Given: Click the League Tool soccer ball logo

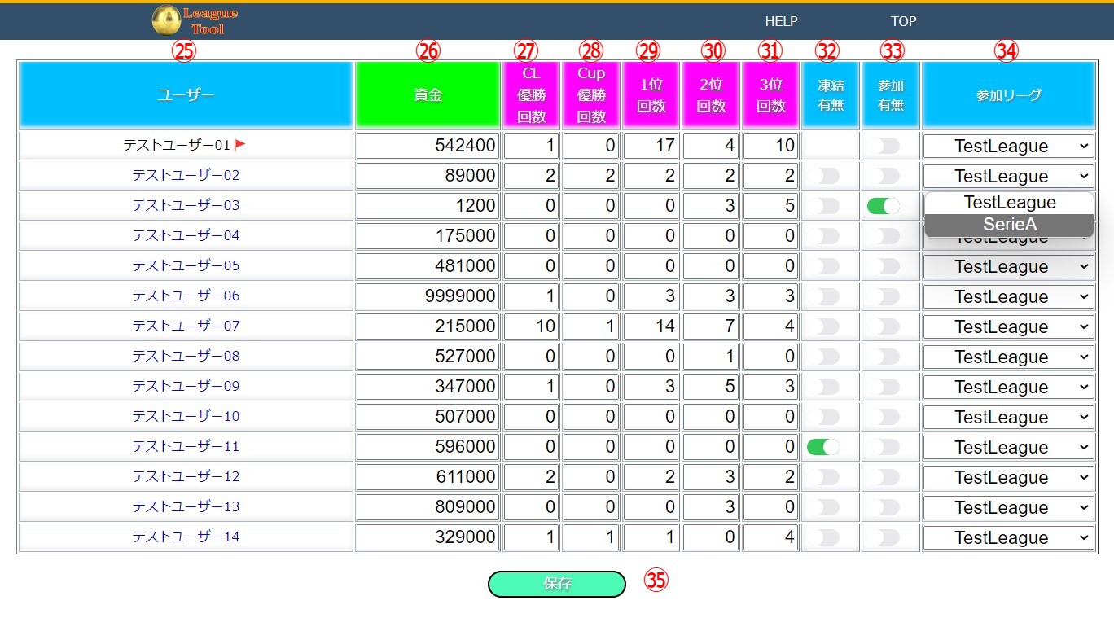Looking at the screenshot, I should pyautogui.click(x=166, y=21).
